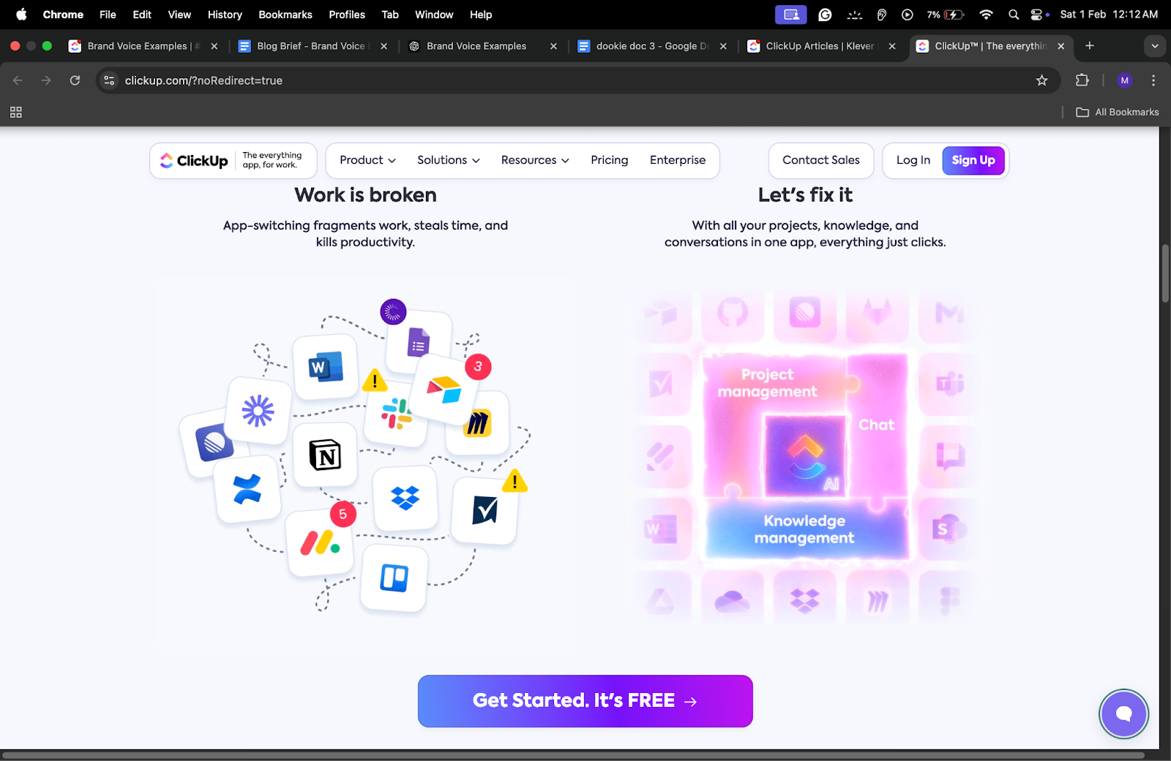1171x761 pixels.
Task: Click the Linear round blue icon tile
Action: coord(213,443)
